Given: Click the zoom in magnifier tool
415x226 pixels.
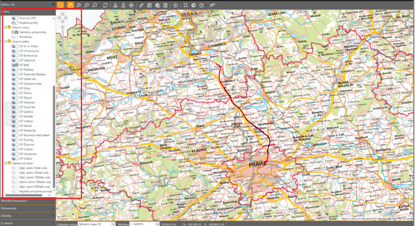Looking at the screenshot, I should (x=79, y=5).
